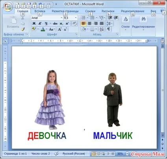This screenshot has width=167, height=159.
Task: Open the 9,5 font size dropdown
Action: point(76,18)
